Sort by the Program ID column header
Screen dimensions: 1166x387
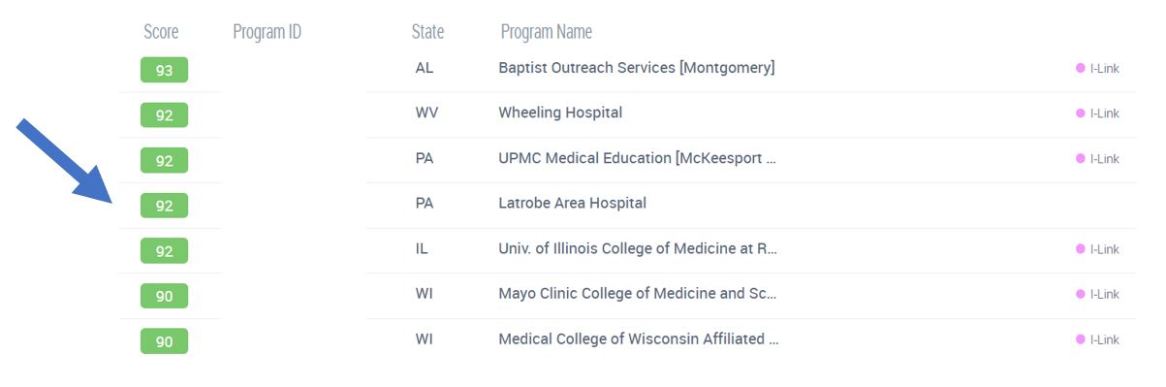[267, 32]
